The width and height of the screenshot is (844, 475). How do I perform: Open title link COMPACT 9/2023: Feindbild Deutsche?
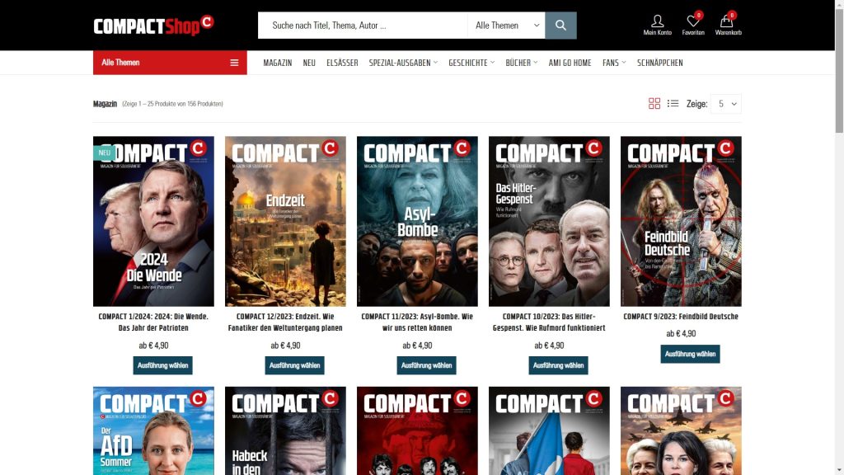pos(681,317)
